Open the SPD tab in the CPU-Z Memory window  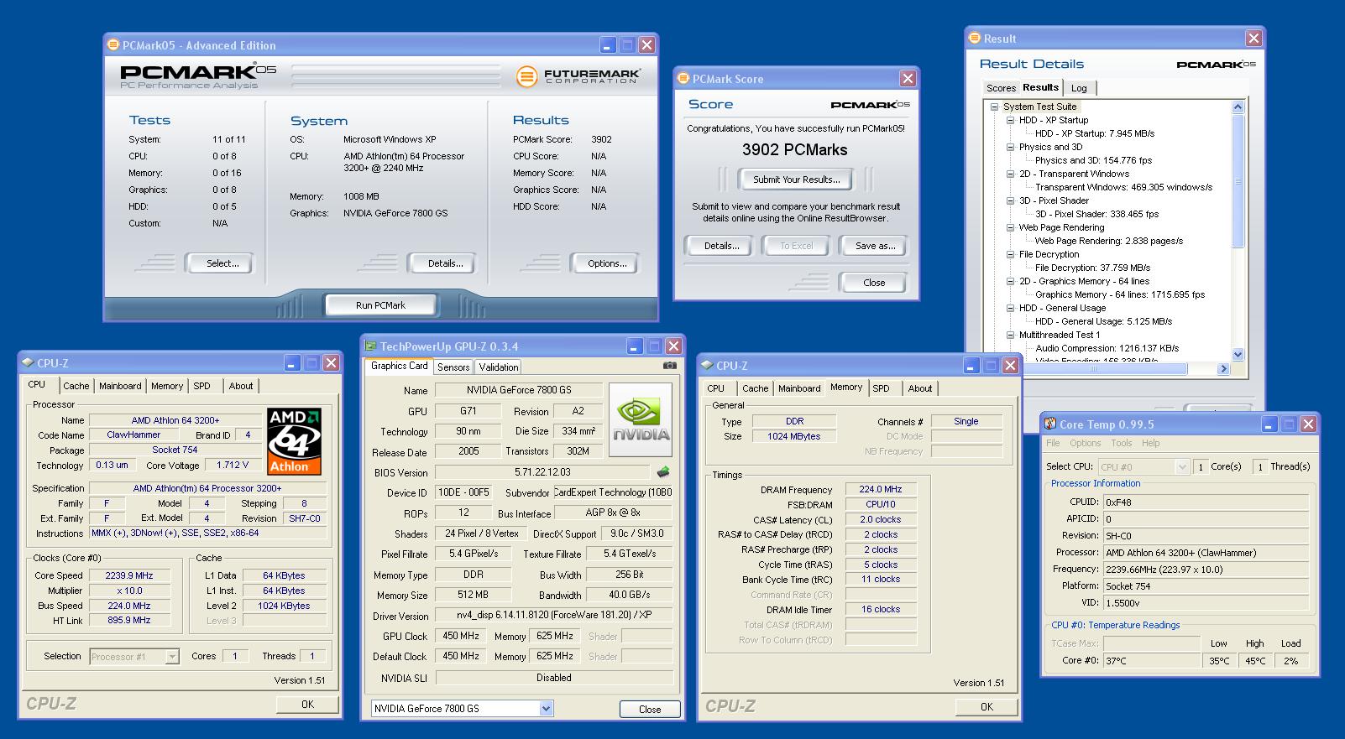881,388
